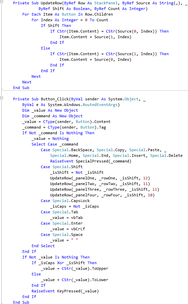Viewport: 188px width, 304px height.
Task: Click 'Dim _command As New Object' line
Action: tap(52, 116)
